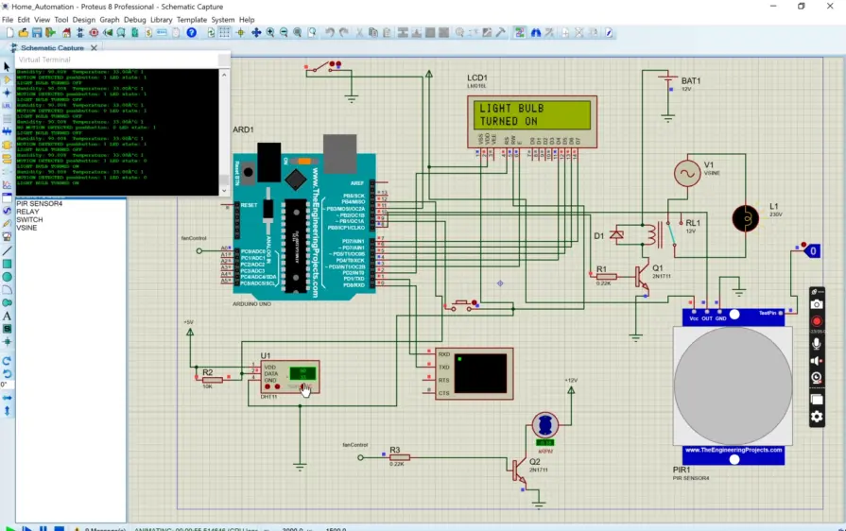The image size is (846, 531).
Task: Click the New Project icon
Action: click(x=10, y=33)
